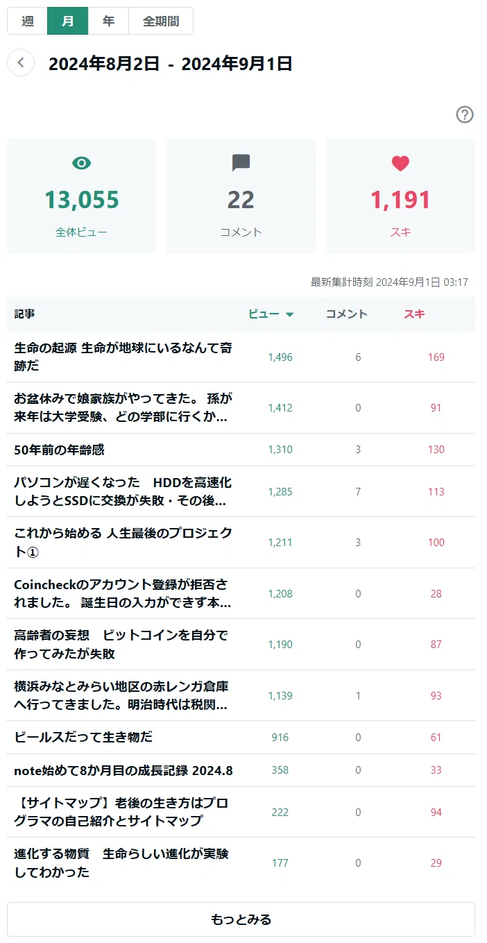Go to previous period with back arrow

pos(21,63)
